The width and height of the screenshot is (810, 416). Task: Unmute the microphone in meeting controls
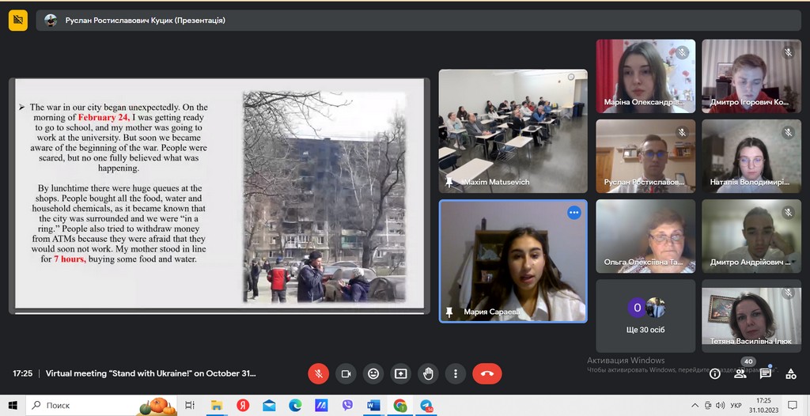tap(318, 373)
